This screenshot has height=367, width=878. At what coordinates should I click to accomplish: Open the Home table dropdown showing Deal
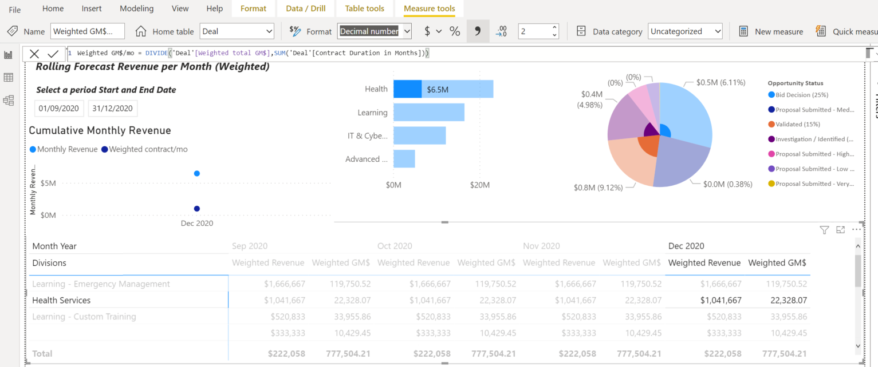pyautogui.click(x=237, y=31)
